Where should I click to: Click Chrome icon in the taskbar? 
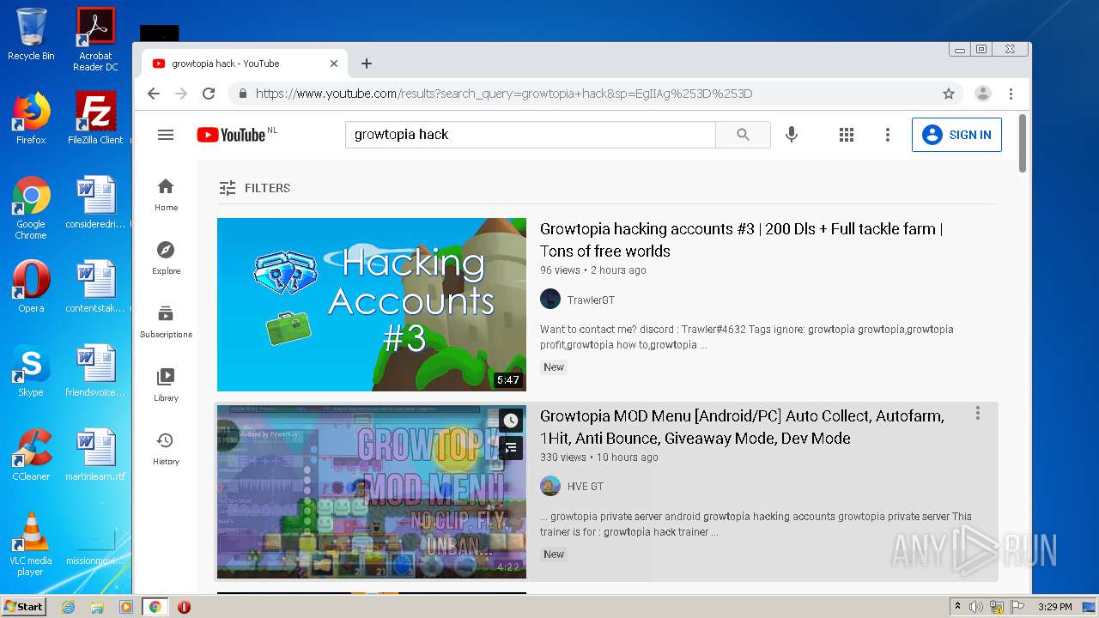155,607
